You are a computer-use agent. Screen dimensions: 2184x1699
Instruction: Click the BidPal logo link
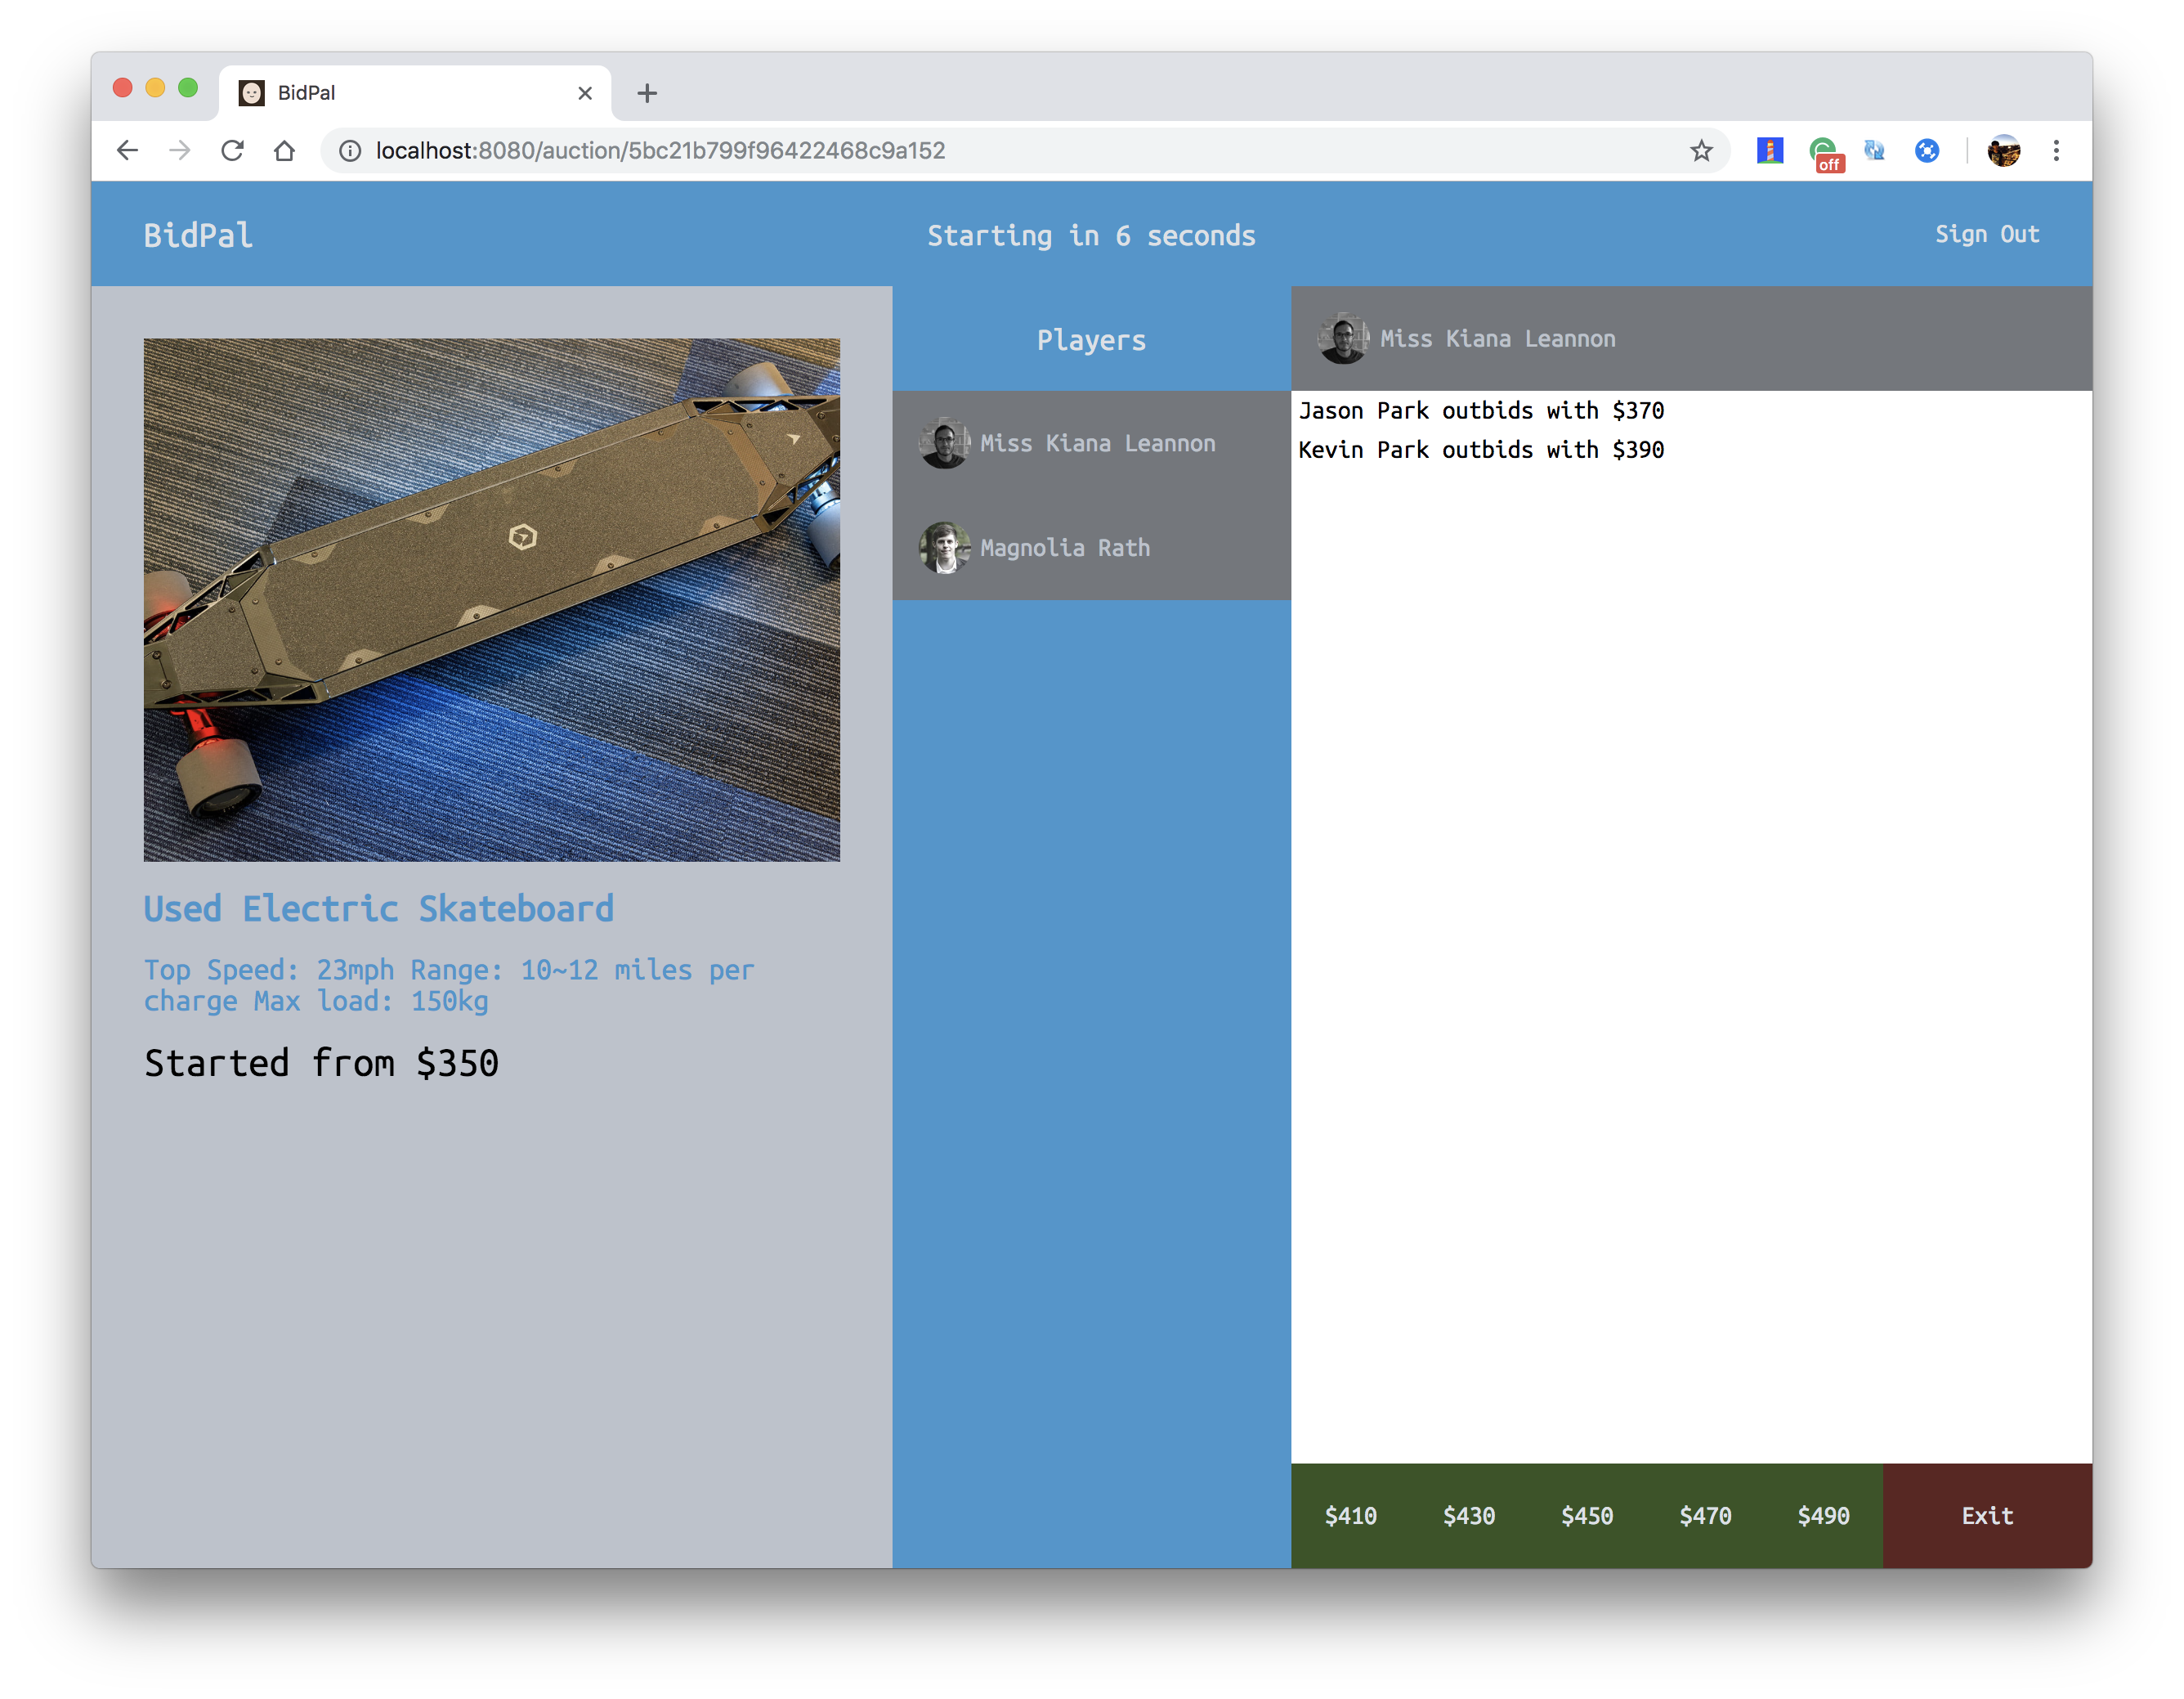click(198, 235)
